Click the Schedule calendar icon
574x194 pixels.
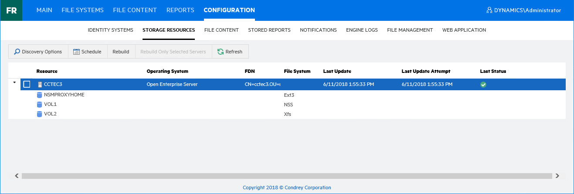pyautogui.click(x=76, y=52)
